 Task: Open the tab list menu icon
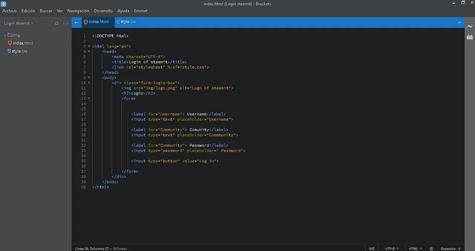click(x=459, y=23)
